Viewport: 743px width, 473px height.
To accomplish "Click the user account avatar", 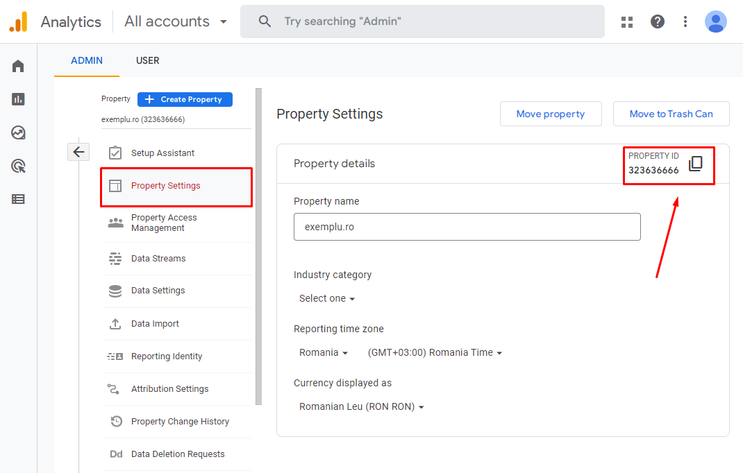I will pyautogui.click(x=715, y=21).
